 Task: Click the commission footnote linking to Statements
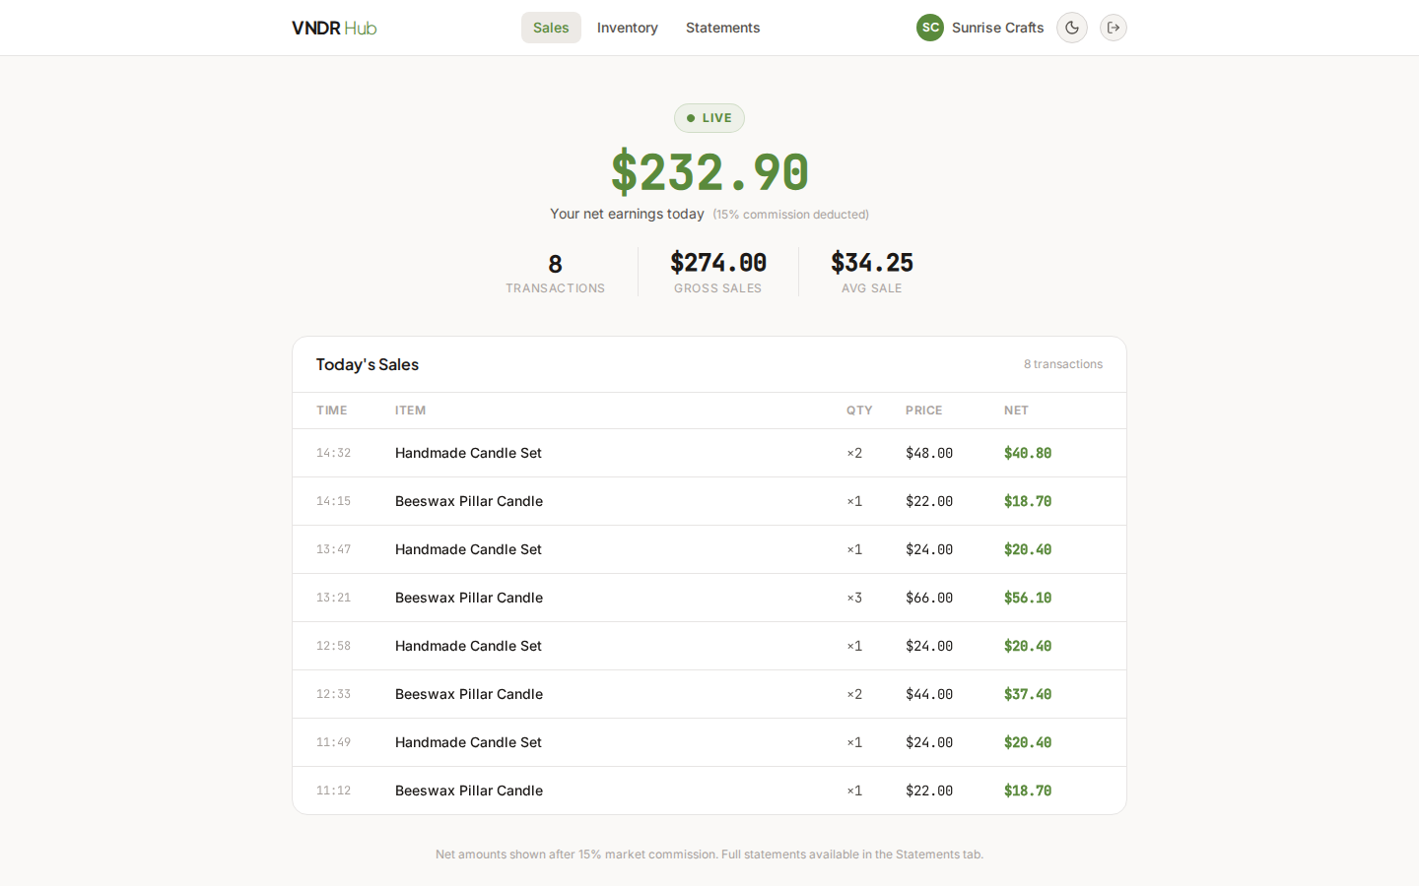tap(709, 854)
